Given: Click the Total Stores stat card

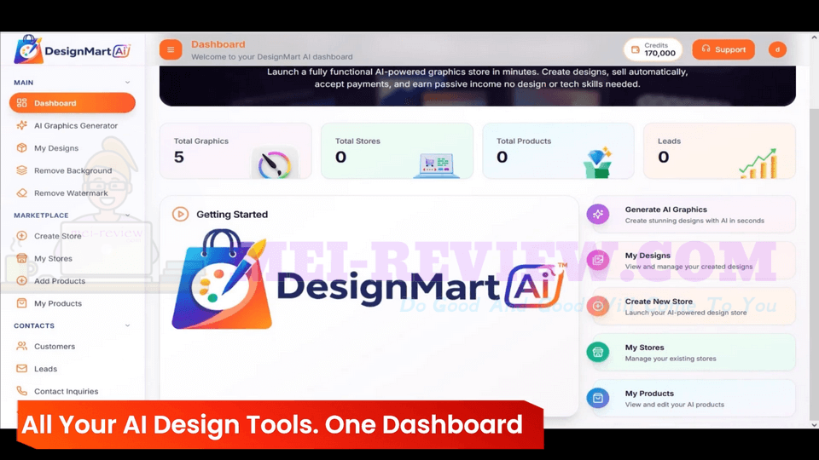Looking at the screenshot, I should 397,151.
